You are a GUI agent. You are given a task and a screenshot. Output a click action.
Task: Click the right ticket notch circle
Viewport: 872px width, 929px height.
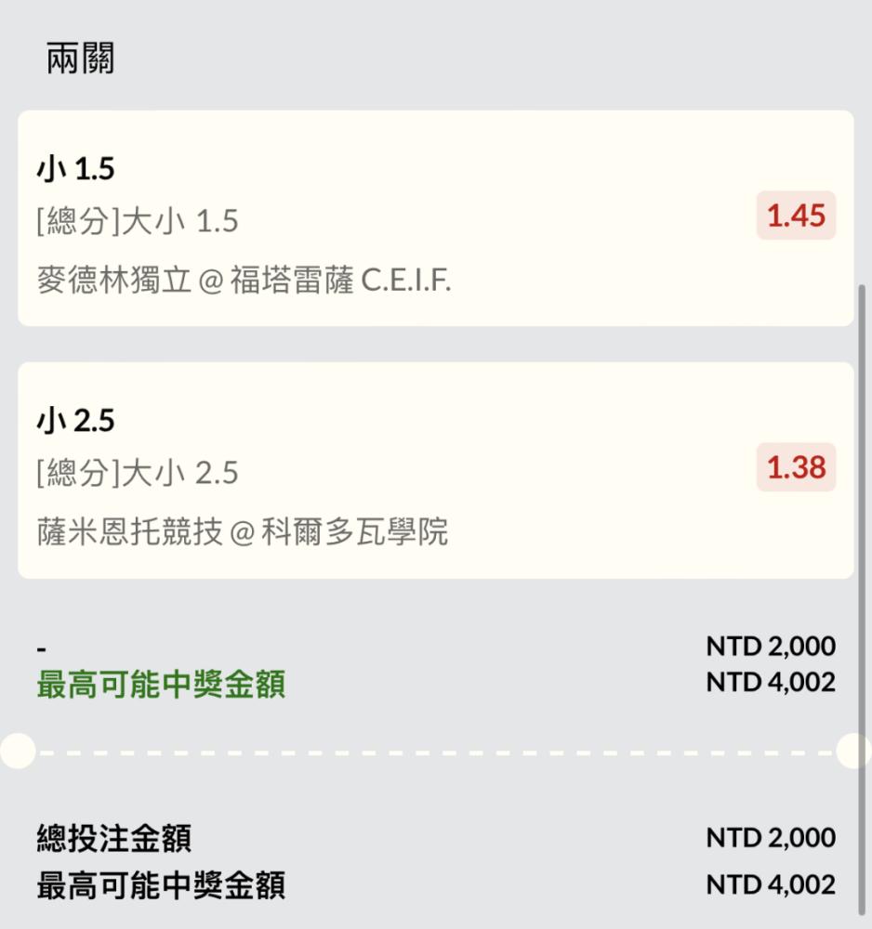pyautogui.click(x=854, y=751)
